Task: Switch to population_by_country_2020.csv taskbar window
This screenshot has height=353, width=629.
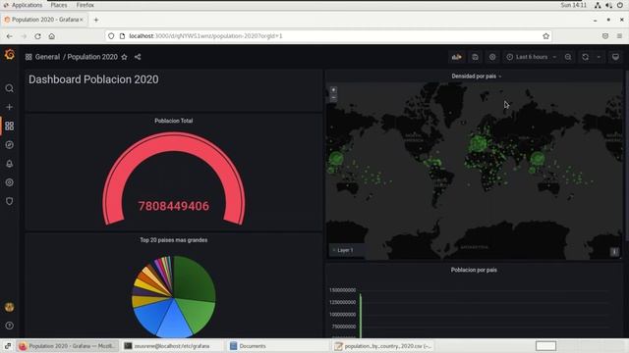Action: click(383, 346)
